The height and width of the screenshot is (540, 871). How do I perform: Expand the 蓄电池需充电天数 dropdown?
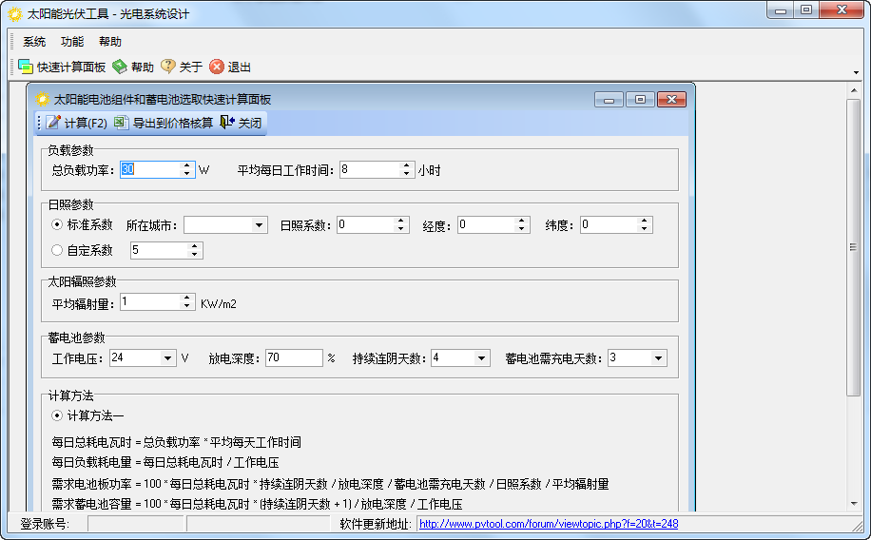[658, 358]
